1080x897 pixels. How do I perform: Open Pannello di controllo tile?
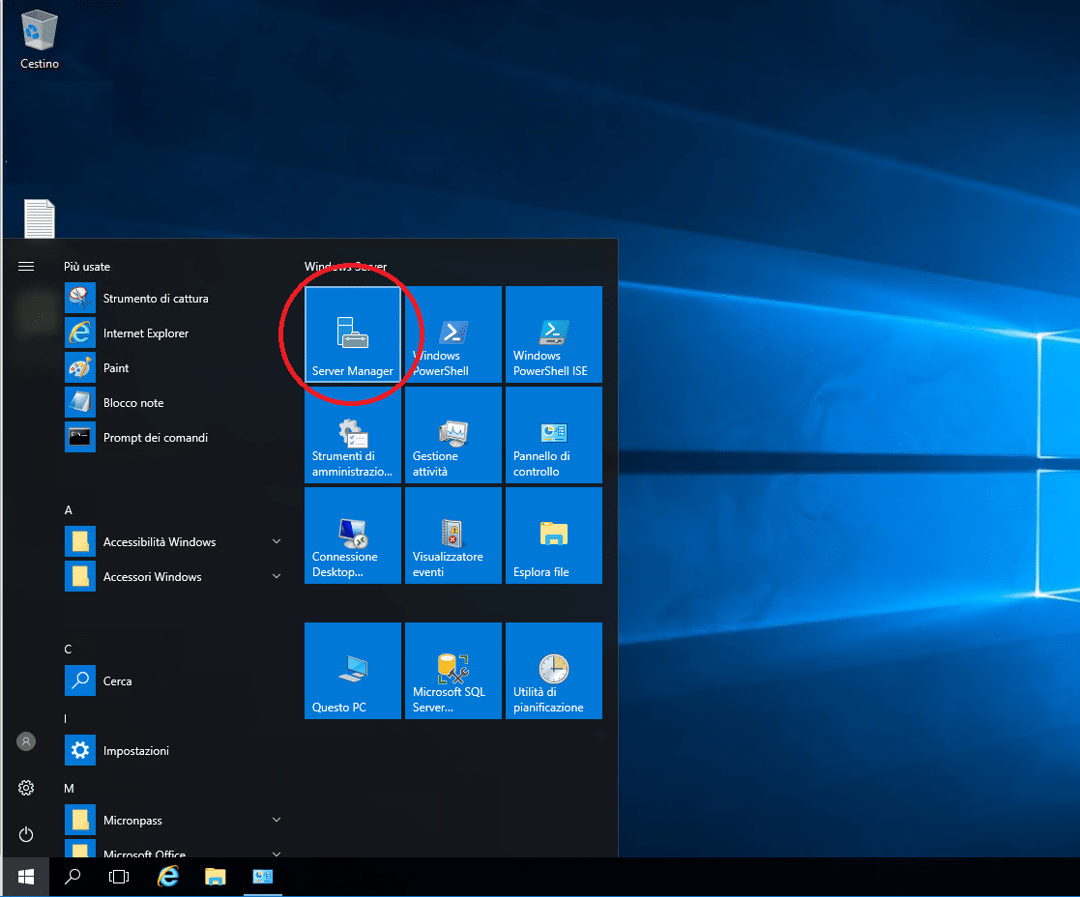554,434
